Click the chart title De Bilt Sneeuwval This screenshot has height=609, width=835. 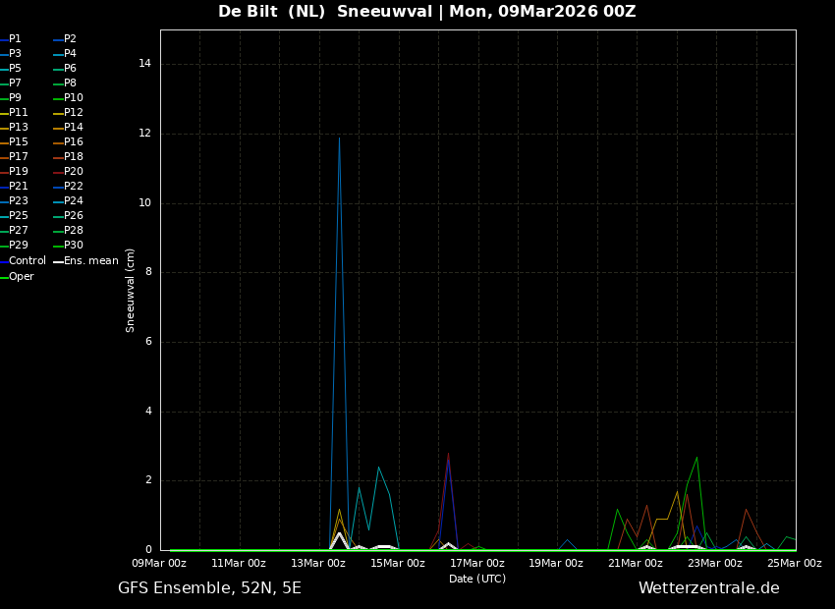(x=426, y=12)
